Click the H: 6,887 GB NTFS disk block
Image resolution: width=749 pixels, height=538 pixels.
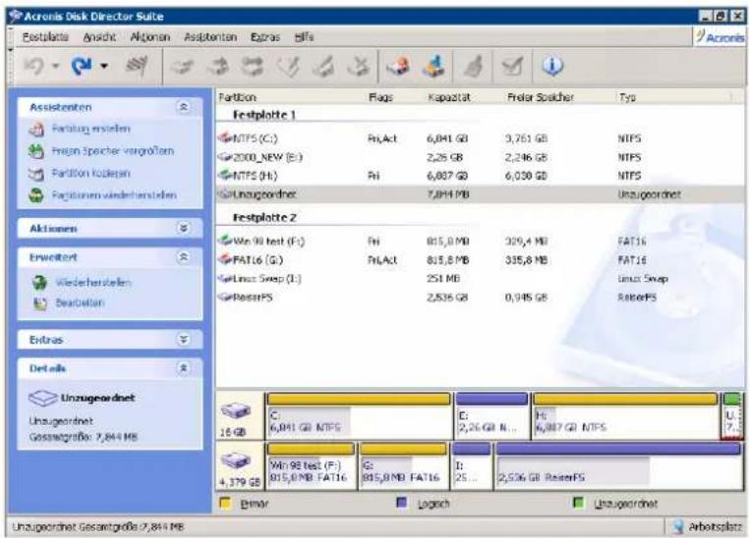pyautogui.click(x=625, y=415)
